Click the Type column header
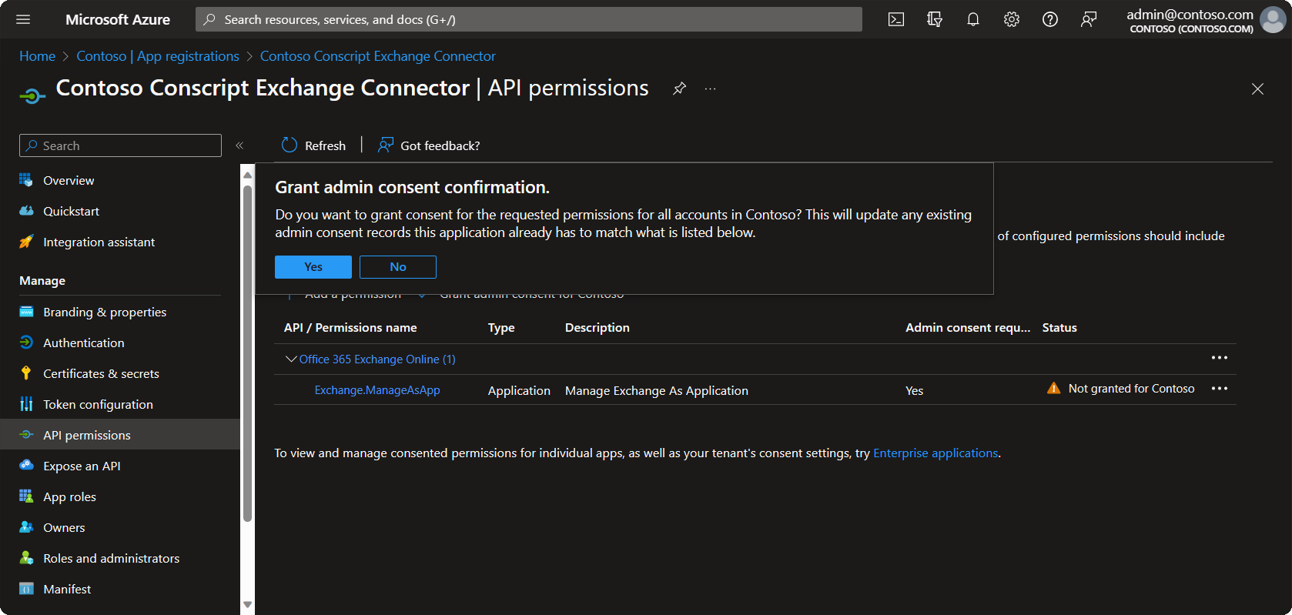This screenshot has width=1292, height=615. (x=501, y=328)
